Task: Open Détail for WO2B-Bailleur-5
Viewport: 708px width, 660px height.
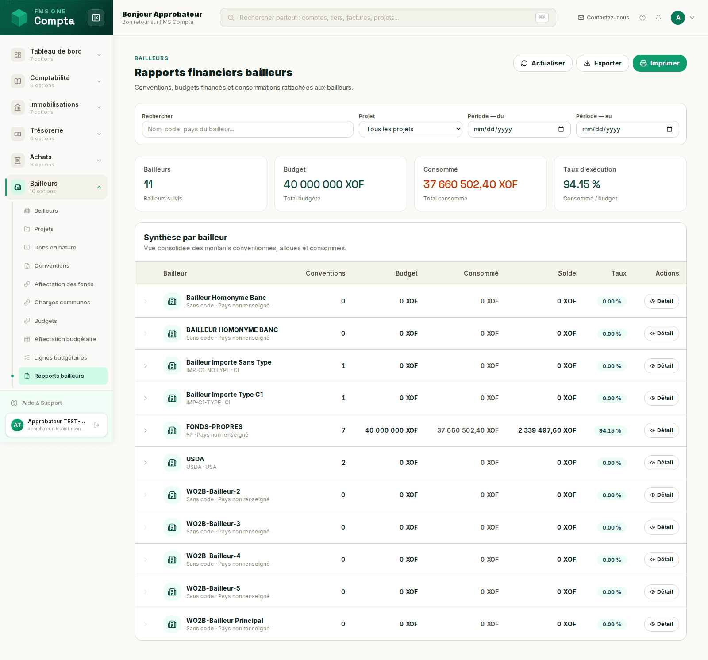Action: [x=662, y=592]
